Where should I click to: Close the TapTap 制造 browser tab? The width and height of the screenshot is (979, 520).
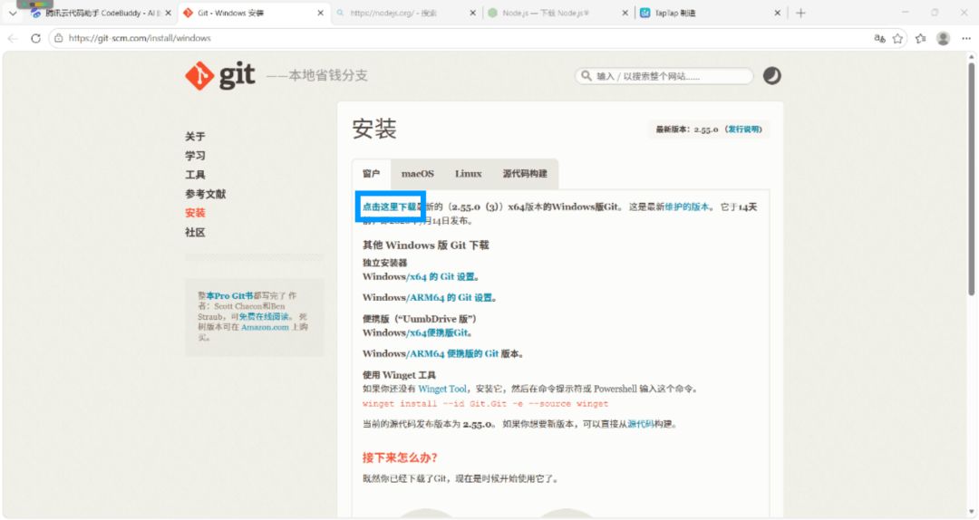(x=778, y=13)
